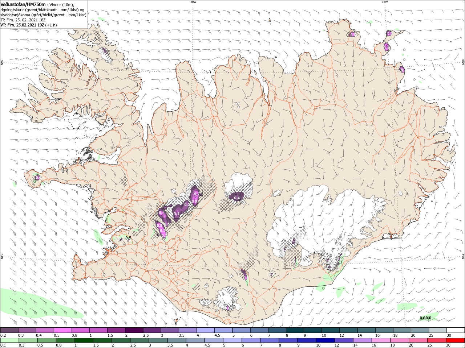Image resolution: width=465 pixels, height=348 pixels.
Task: Click the '0.60.6' value label over the sea
Action: [x=425, y=318]
